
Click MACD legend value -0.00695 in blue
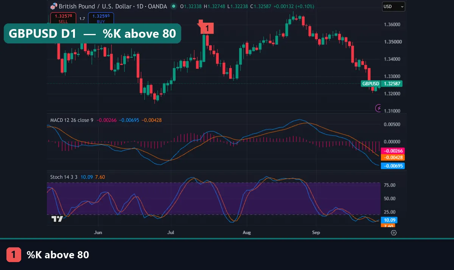click(x=129, y=120)
